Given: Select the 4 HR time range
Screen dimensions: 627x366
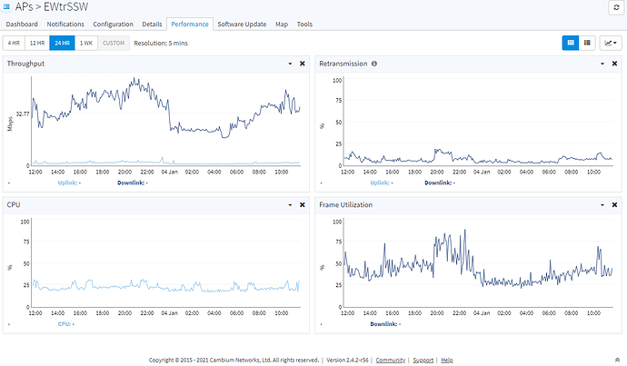Looking at the screenshot, I should [x=14, y=43].
